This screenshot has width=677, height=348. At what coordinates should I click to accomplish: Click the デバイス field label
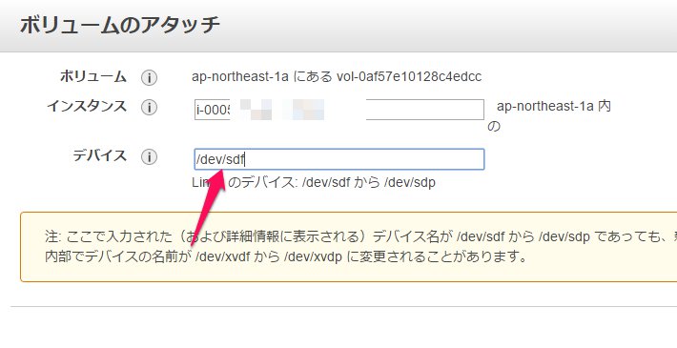coord(100,155)
